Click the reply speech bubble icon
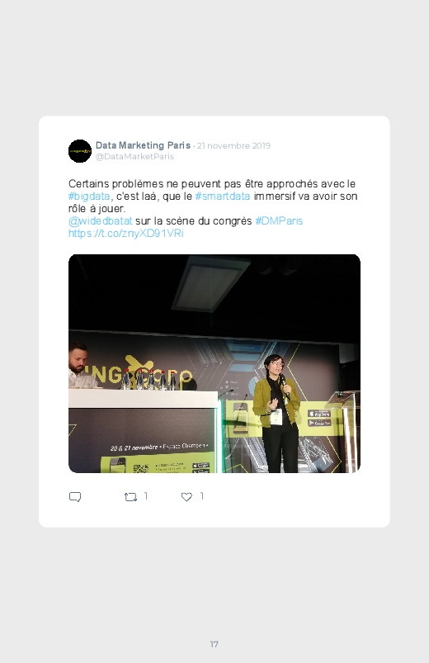 (75, 497)
